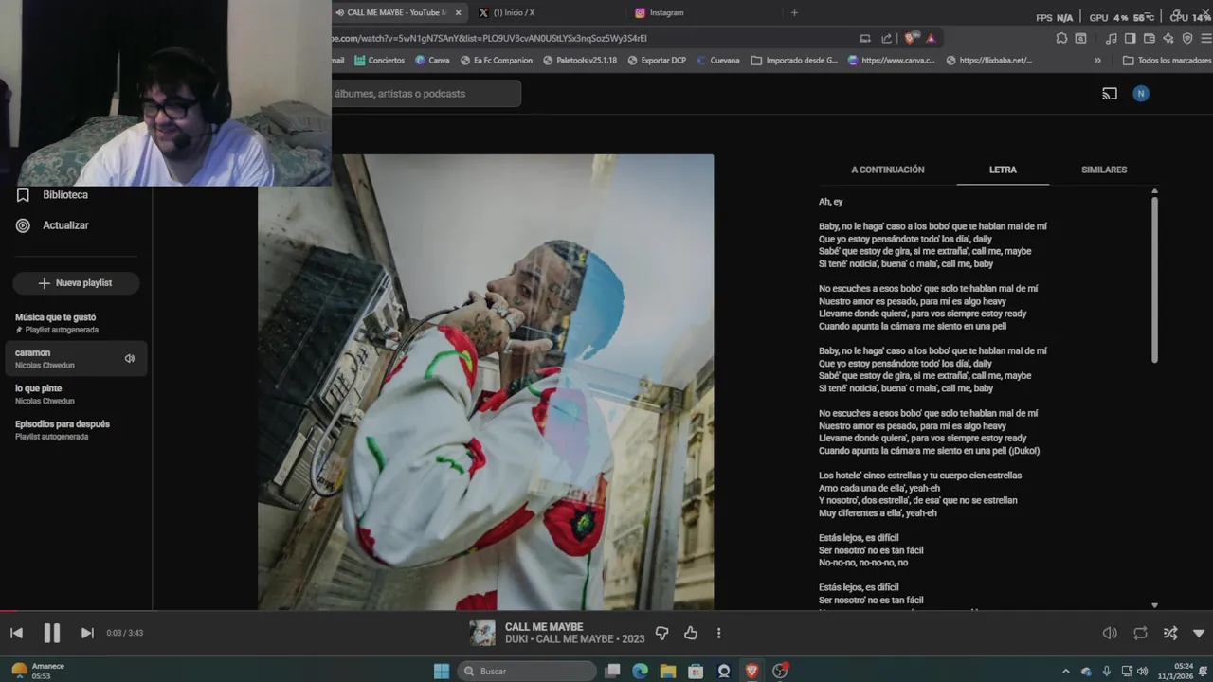
Task: Click the song progress bar
Action: [606, 611]
